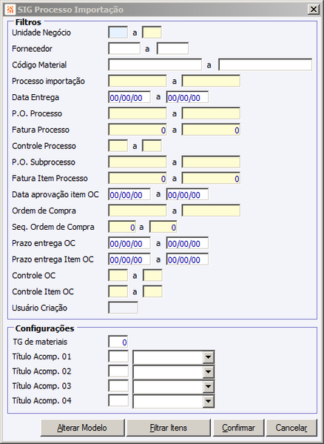Close the SIG Processo Importação window
This screenshot has width=324, height=444.
pyautogui.click(x=314, y=10)
